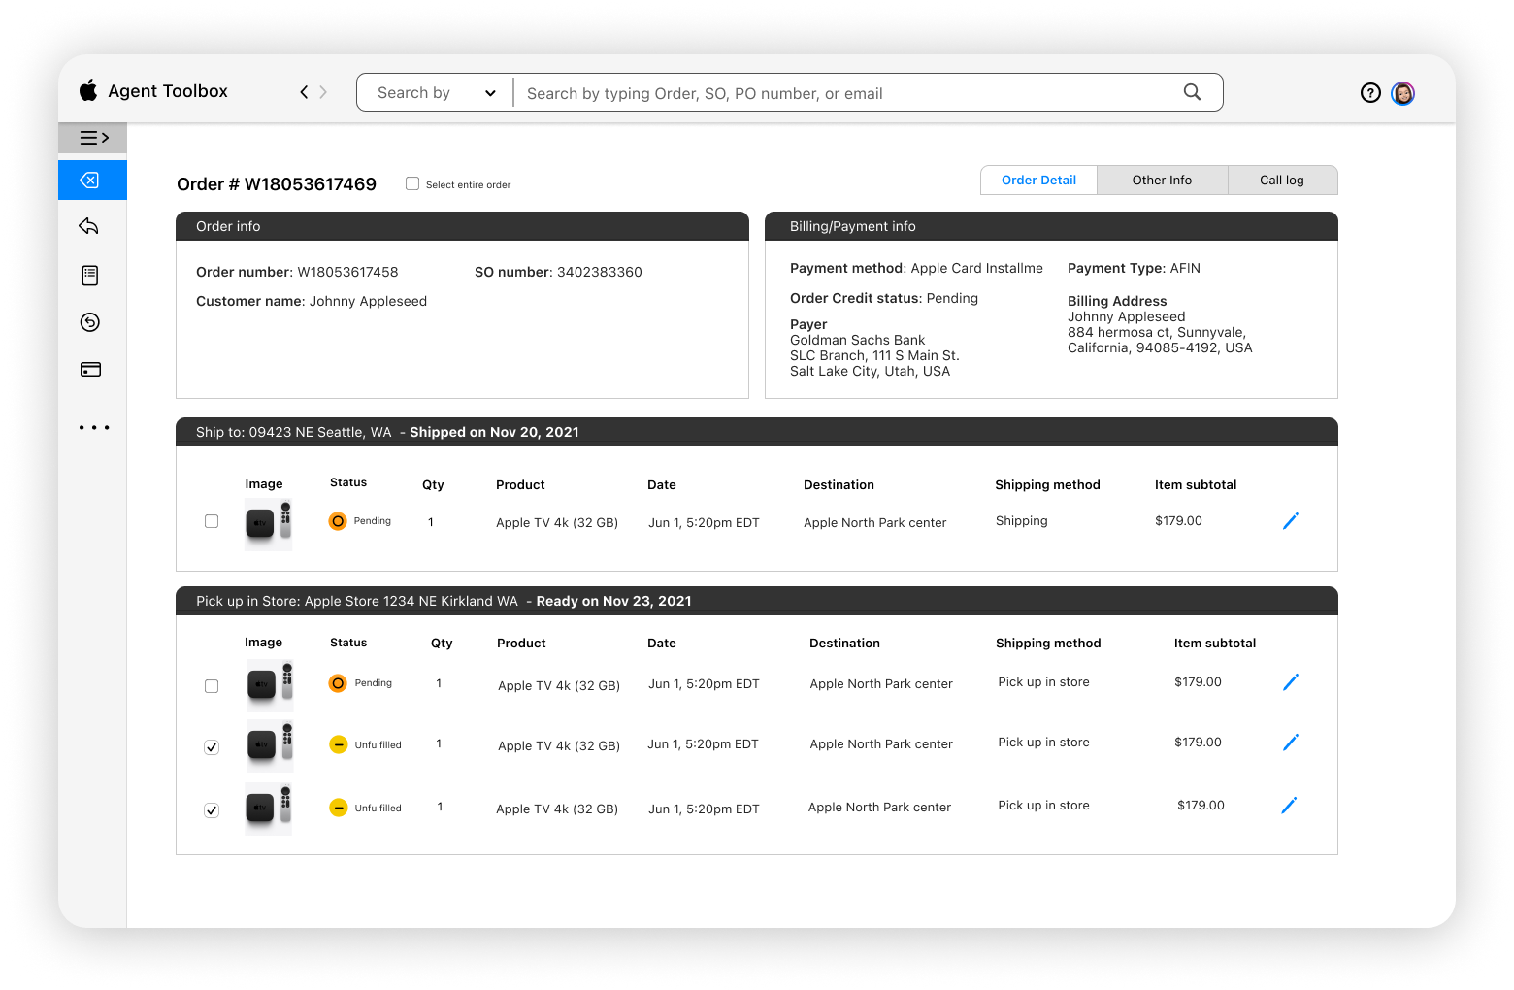Open the payment card tool in sidebar

click(x=90, y=369)
